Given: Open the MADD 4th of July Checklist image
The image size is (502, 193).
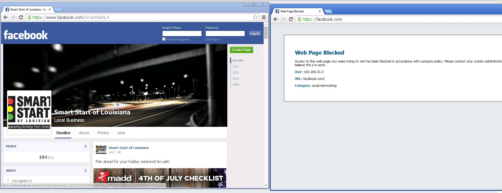Looking at the screenshot, I should [x=160, y=178].
